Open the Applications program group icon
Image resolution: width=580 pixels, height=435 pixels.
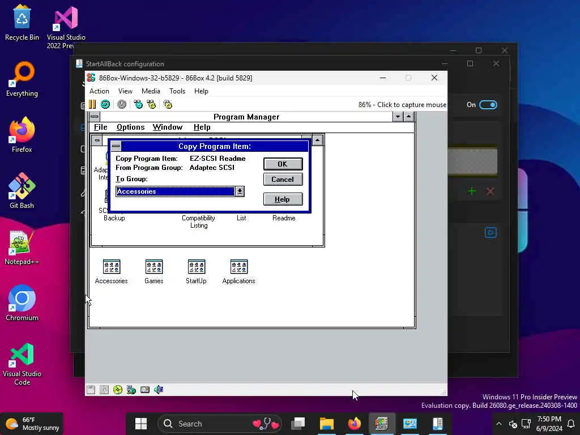click(238, 271)
